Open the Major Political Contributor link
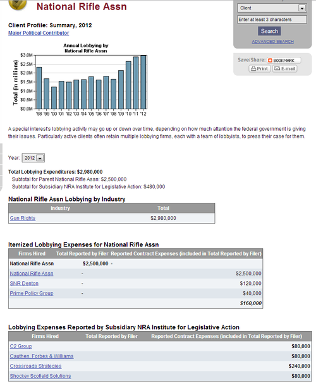This screenshot has width=316, height=386. (39, 33)
